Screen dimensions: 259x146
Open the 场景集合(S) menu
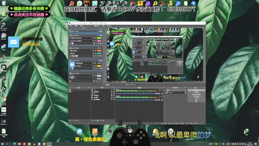click(96, 26)
